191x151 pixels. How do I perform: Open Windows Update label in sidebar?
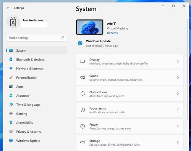28,141
